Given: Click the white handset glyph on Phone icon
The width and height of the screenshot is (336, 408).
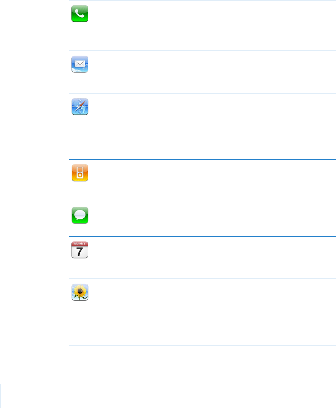Looking at the screenshot, I should (79, 14).
